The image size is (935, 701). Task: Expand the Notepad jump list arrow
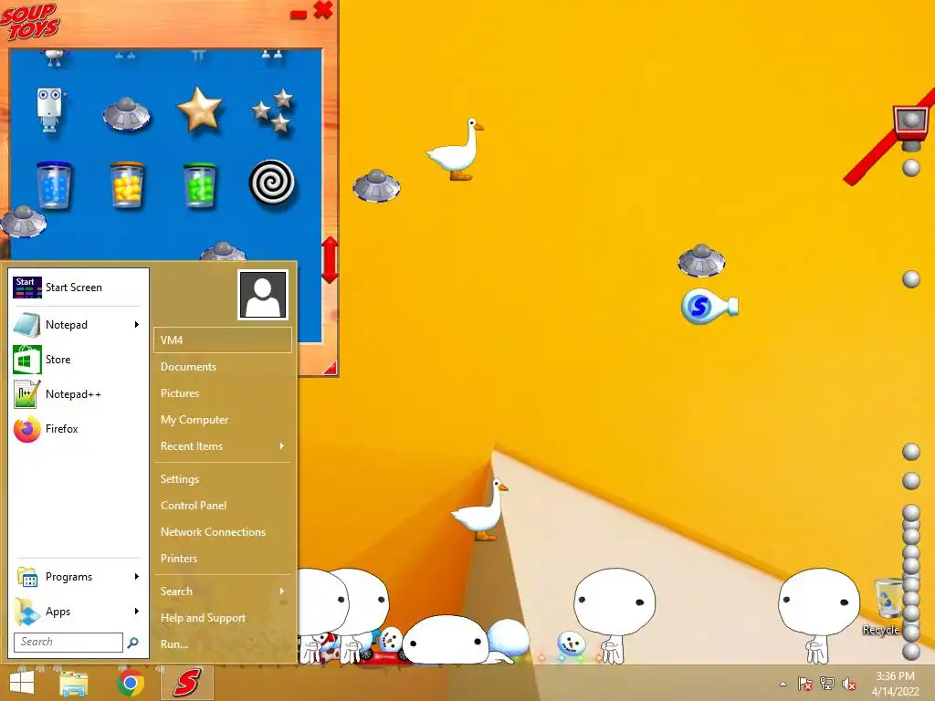tap(137, 324)
